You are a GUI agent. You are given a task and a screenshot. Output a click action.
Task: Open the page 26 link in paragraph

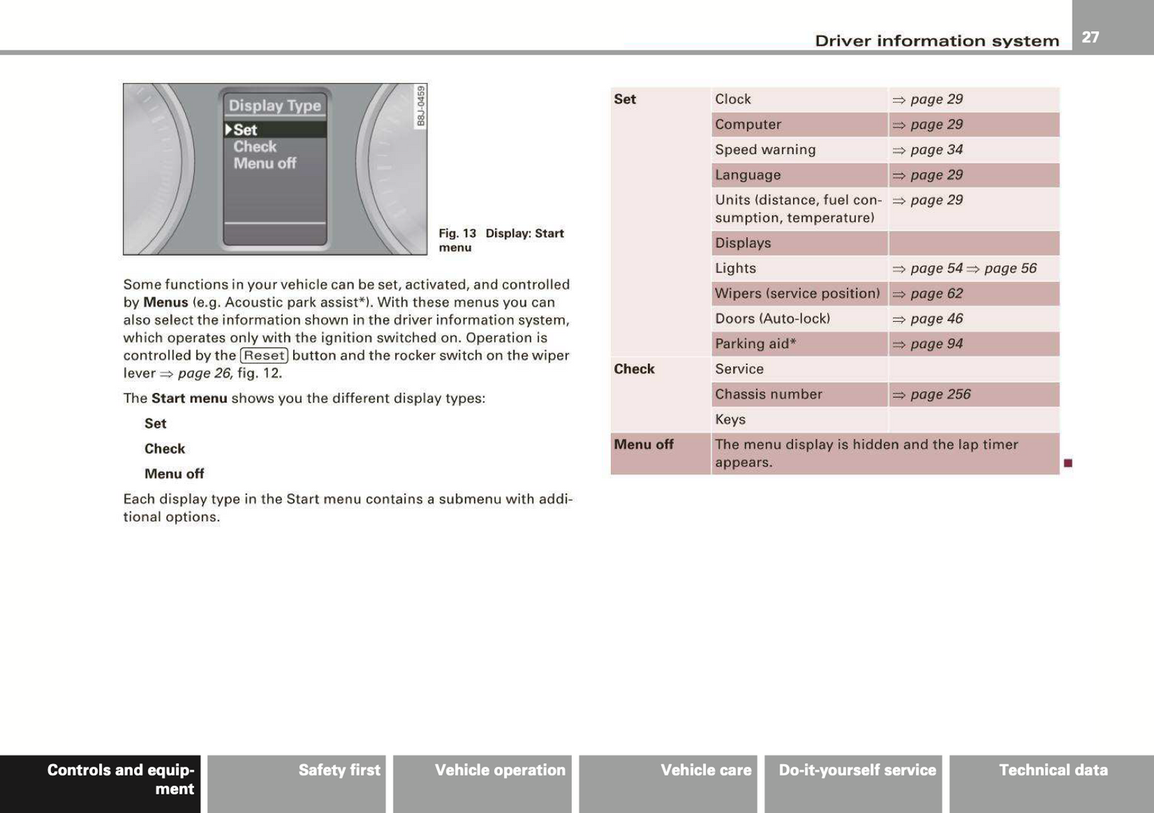[x=196, y=374]
